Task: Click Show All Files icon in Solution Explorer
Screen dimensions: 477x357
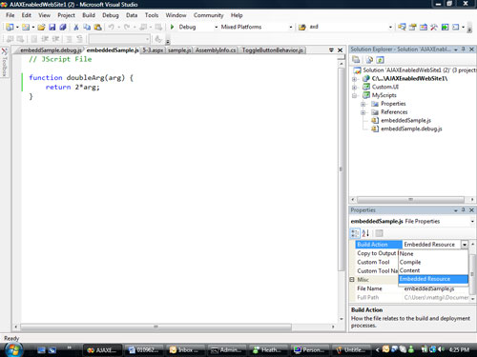Action: (x=369, y=60)
